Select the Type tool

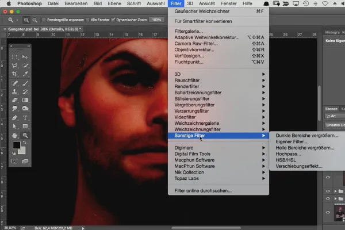pos(25,118)
